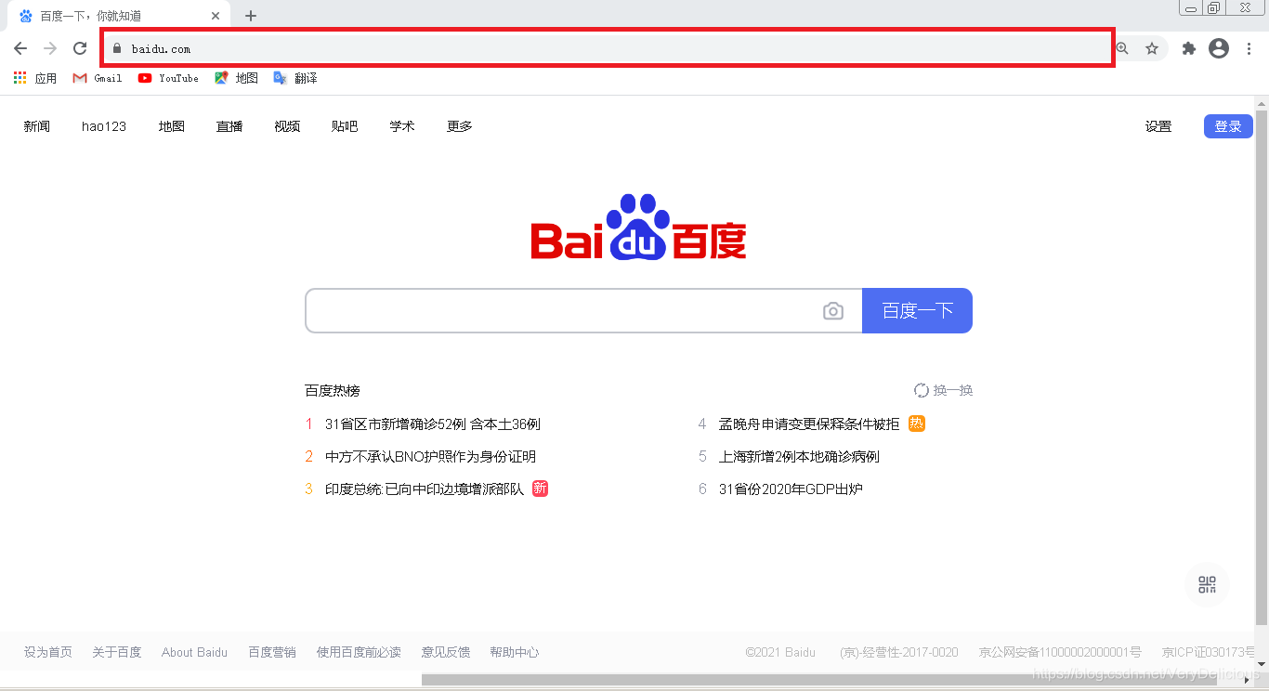Click the (京)-经营性-2017-0020 footer link
Screen dimensions: 1269x691
898,652
